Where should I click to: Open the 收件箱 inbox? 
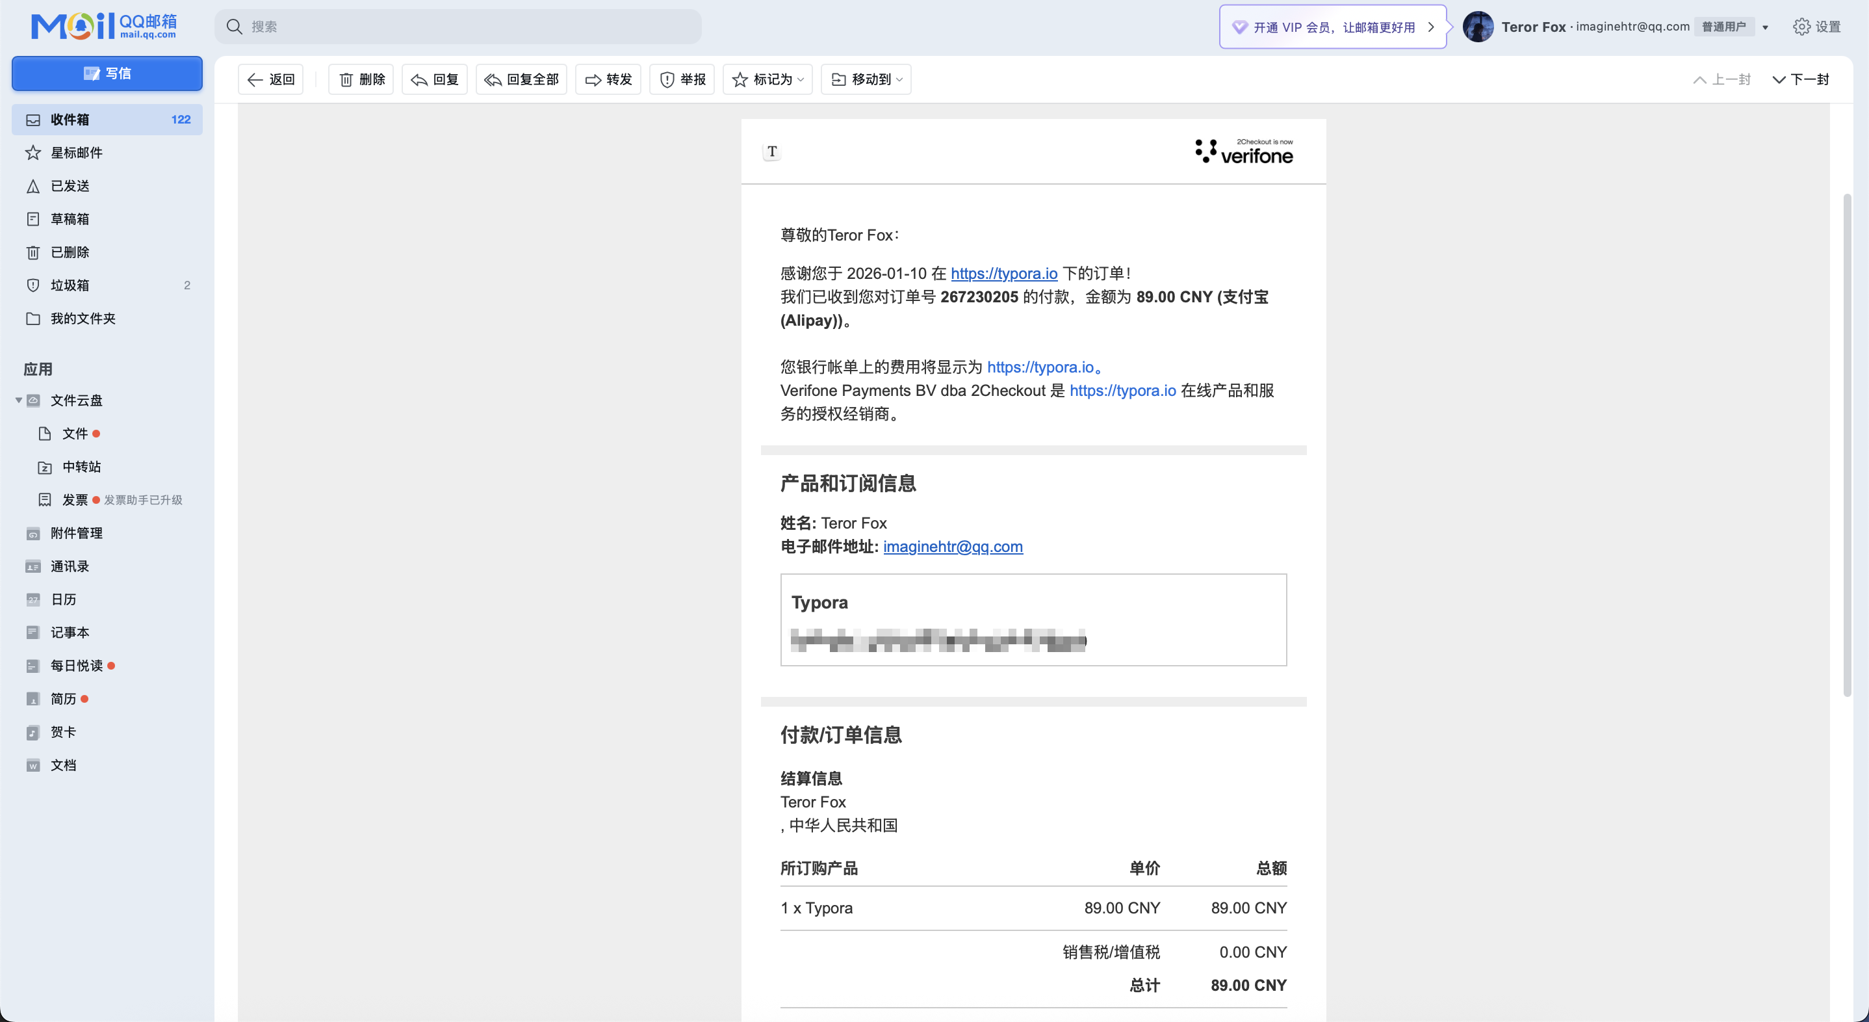tap(69, 119)
